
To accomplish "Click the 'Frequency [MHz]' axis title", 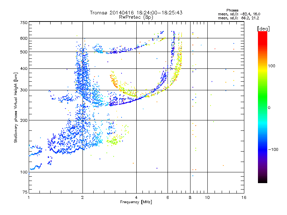I will (x=136, y=202).
